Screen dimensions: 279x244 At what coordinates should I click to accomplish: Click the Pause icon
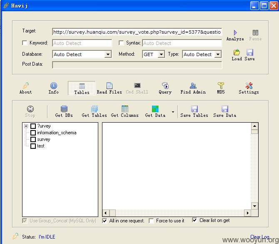point(255,32)
